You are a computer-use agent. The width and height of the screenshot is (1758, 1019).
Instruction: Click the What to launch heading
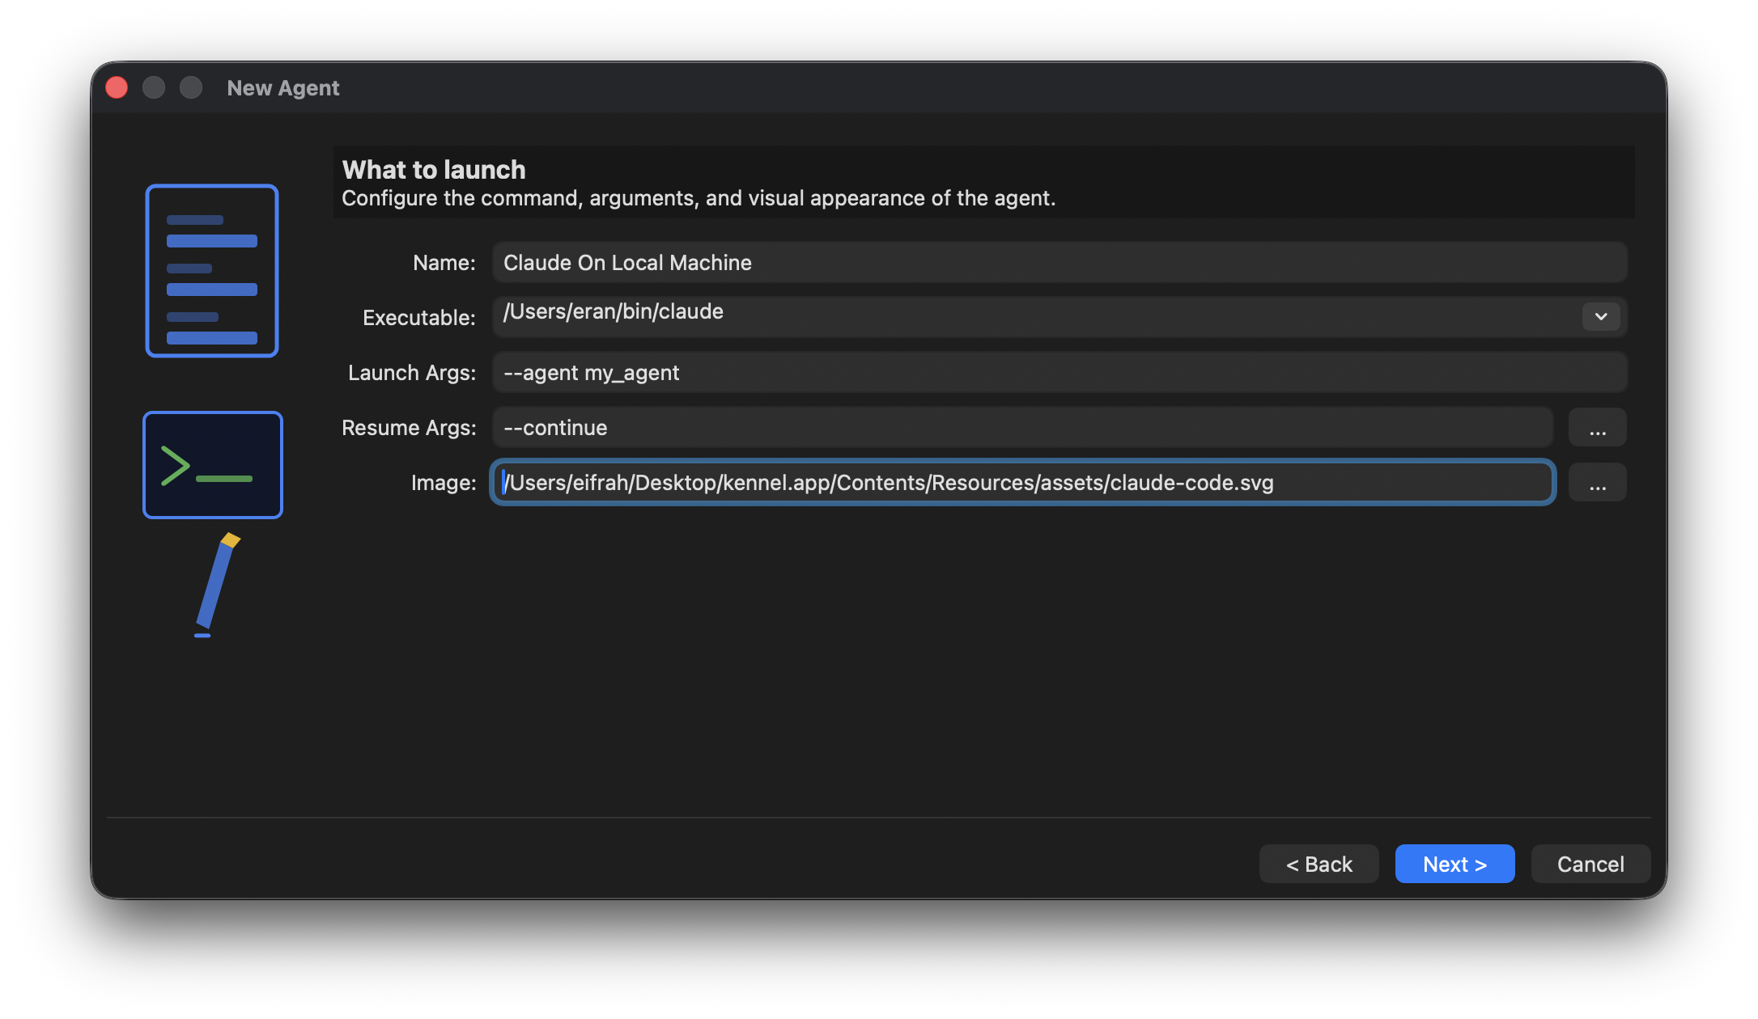(x=434, y=170)
